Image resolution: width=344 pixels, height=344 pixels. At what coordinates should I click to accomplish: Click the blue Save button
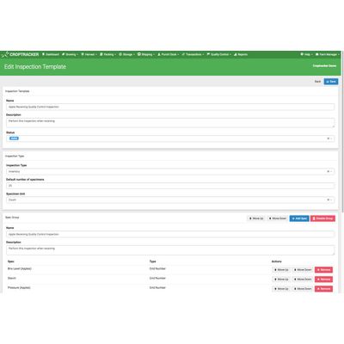[x=331, y=82]
